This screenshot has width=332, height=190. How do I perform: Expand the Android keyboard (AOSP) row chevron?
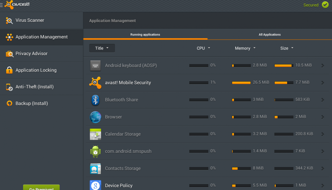[323, 66]
